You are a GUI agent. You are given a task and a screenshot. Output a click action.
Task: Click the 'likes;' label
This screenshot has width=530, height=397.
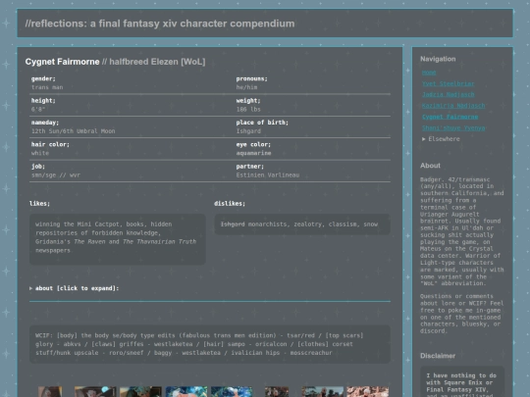pos(39,204)
